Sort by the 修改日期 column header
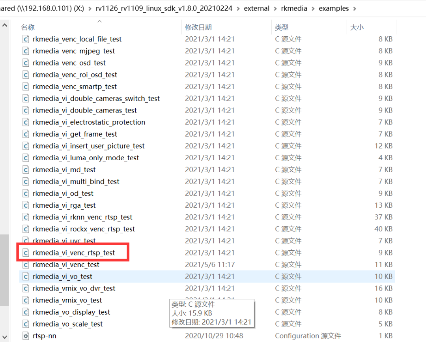Screen dimensions: 426x349 [198, 27]
